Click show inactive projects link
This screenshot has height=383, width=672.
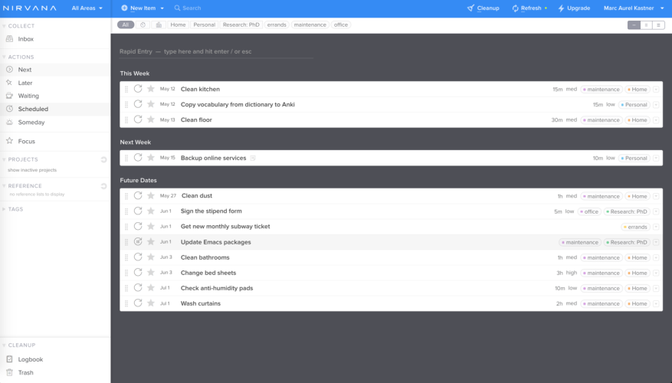click(32, 170)
